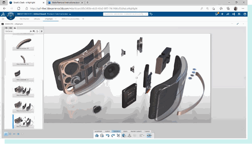Open the Author tab in action bar

tap(107, 131)
